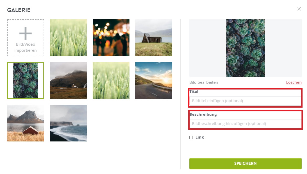
Task: Close the Galerie dialog
Action: pos(299,9)
